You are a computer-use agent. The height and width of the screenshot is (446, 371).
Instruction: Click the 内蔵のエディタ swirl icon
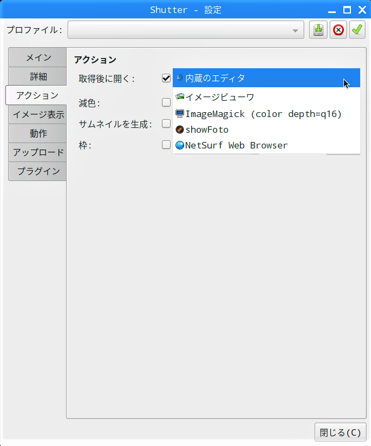[179, 77]
